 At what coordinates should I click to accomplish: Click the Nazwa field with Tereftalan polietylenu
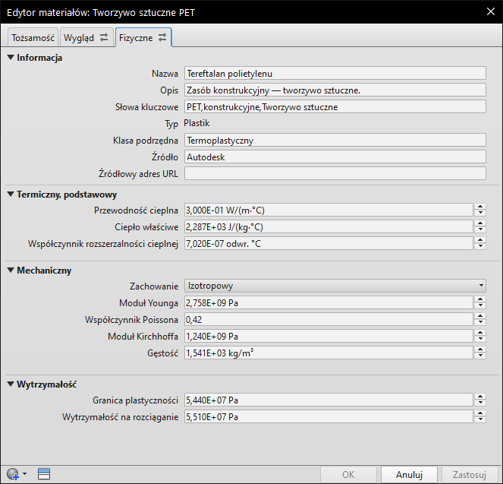pos(334,74)
